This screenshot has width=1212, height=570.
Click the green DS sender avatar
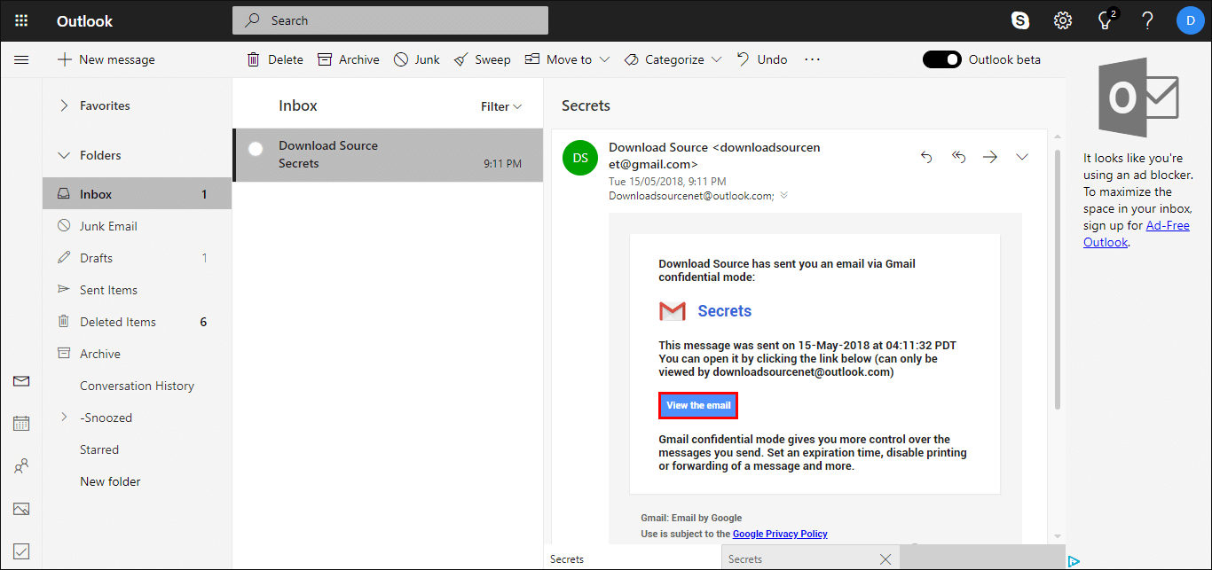pyautogui.click(x=580, y=158)
